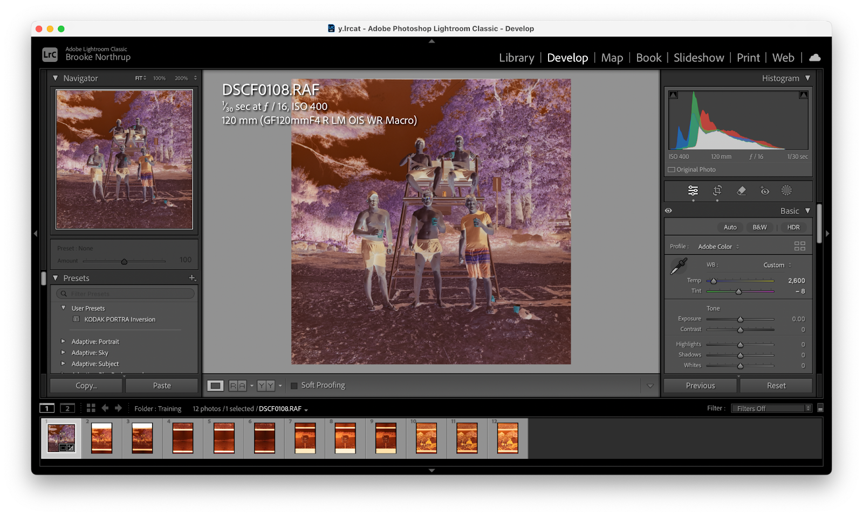This screenshot has height=516, width=863.
Task: Toggle highlight clipping indicator in histogram
Action: pos(804,95)
